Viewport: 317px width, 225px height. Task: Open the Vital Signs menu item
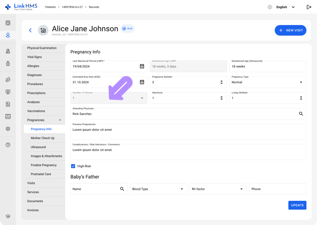click(x=34, y=57)
